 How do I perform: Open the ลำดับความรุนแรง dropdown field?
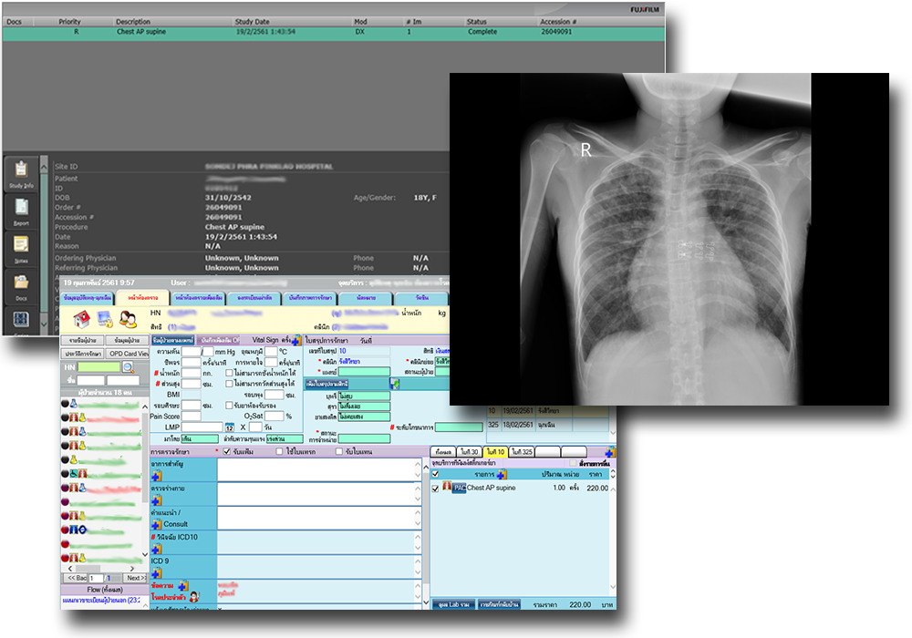[285, 438]
